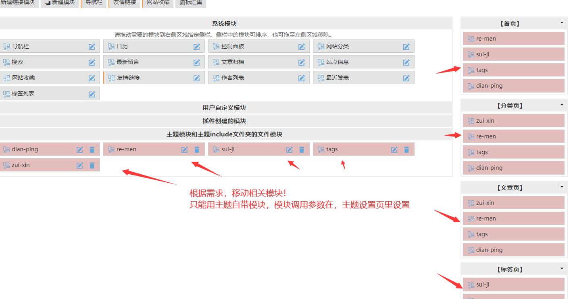Click the 控制面板 module label
Image resolution: width=569 pixels, height=299 pixels.
[x=233, y=47]
